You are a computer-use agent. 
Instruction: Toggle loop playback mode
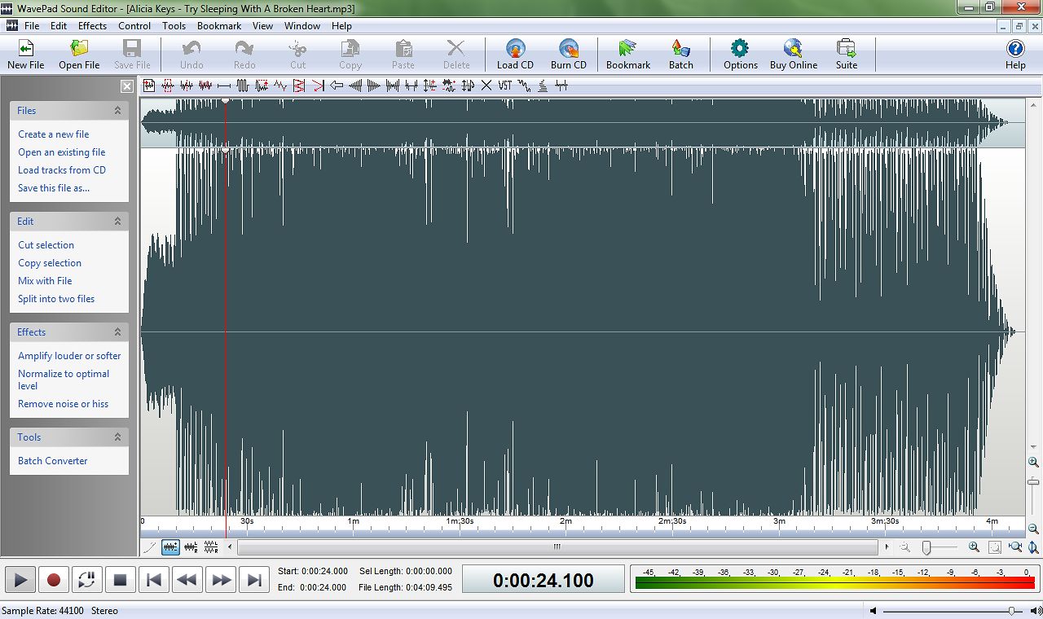pyautogui.click(x=87, y=579)
